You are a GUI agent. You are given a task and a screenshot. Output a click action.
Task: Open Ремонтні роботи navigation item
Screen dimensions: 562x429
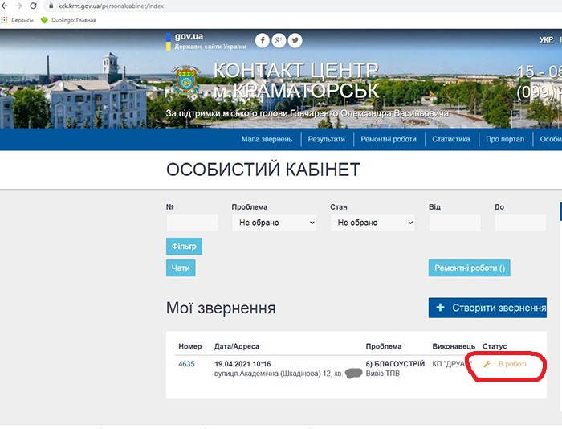389,139
